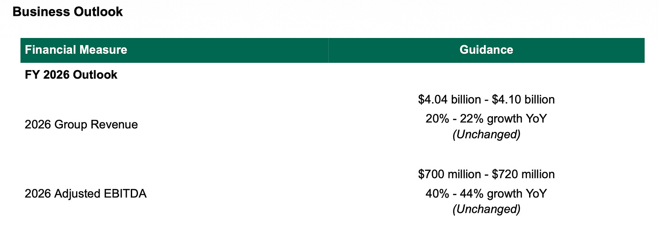Click the 40% EBITDA growth figure
659x226 pixels.
(x=435, y=194)
